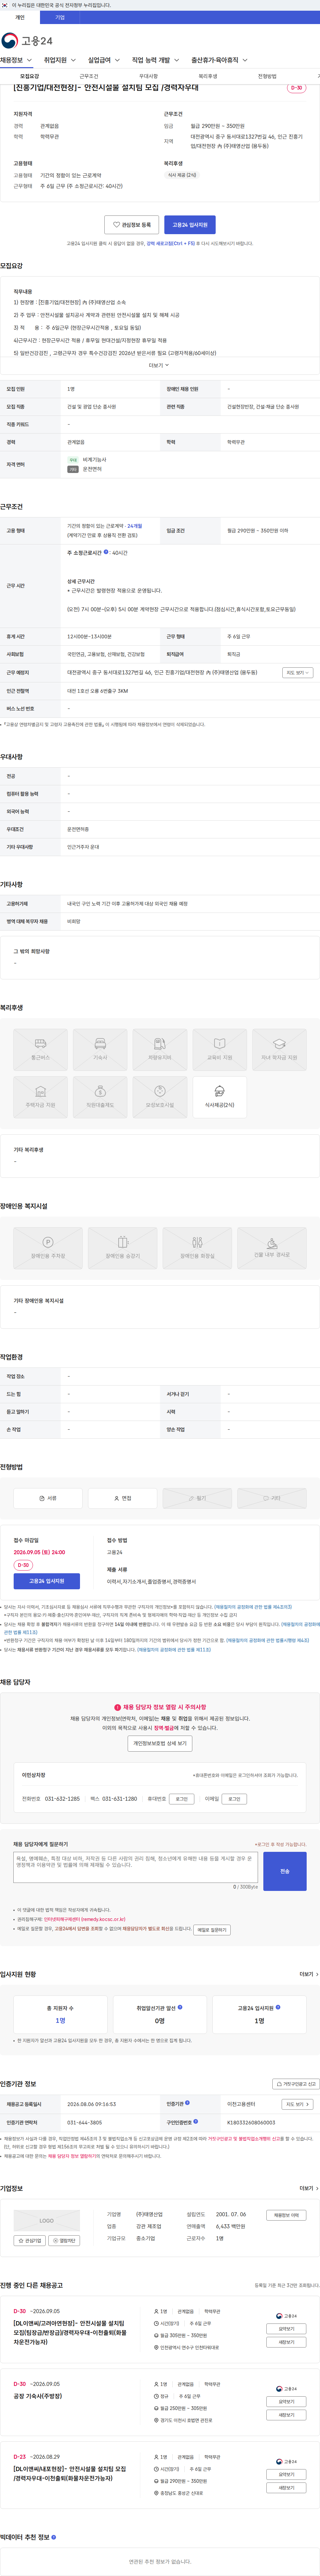Click the 서류 screening step
320x2576 pixels.
coord(48,1498)
